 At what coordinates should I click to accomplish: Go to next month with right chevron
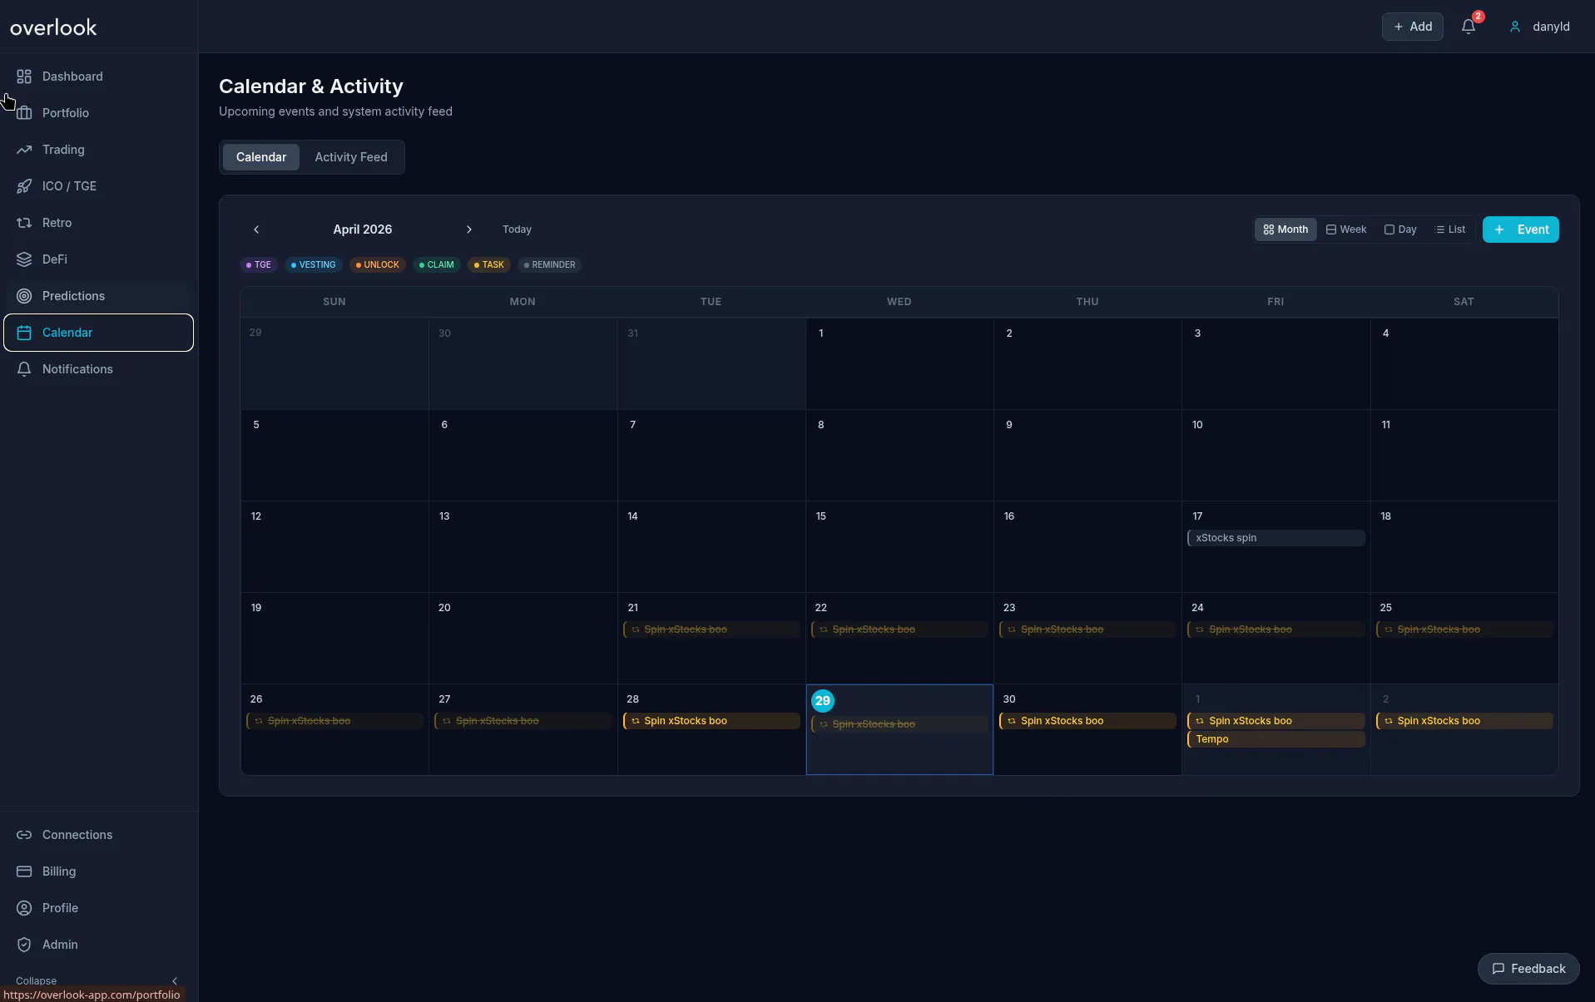click(469, 230)
